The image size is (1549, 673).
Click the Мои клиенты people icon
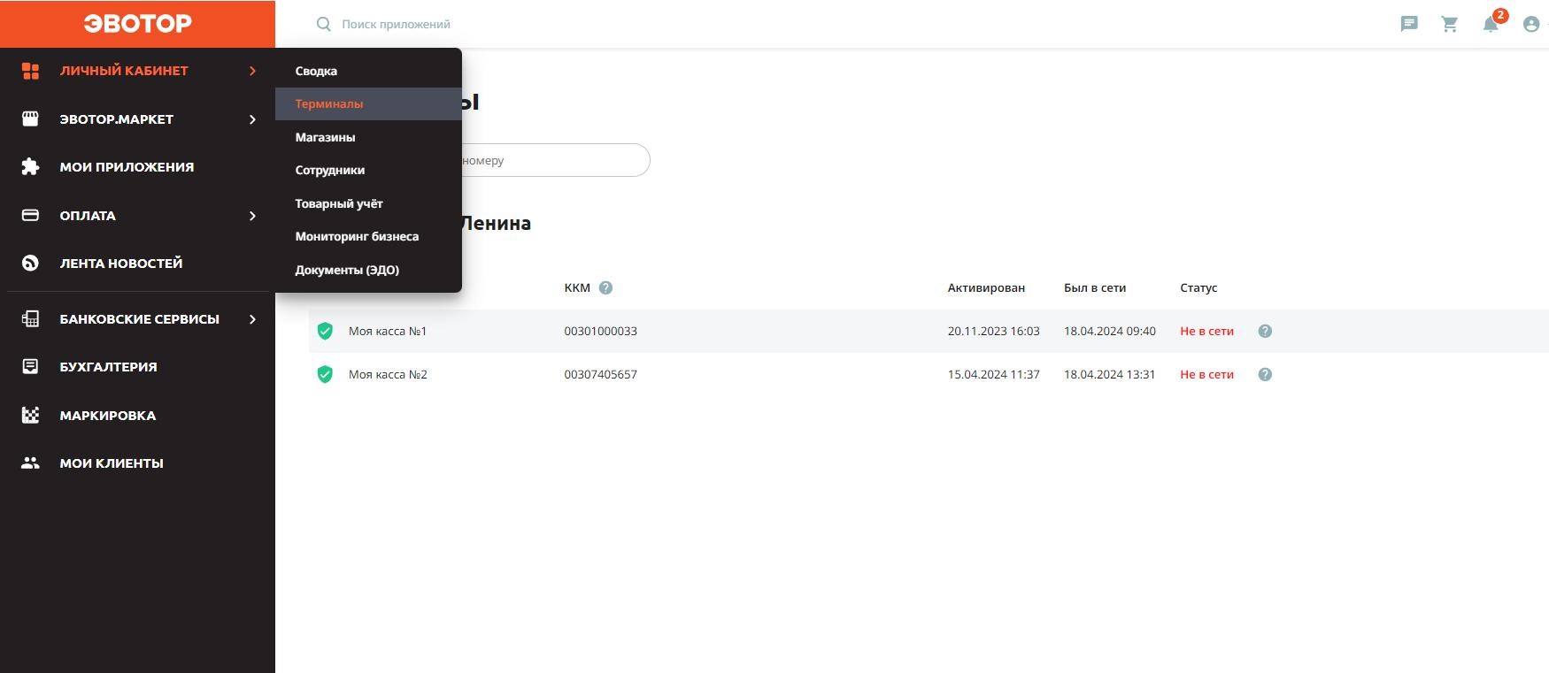click(x=30, y=463)
